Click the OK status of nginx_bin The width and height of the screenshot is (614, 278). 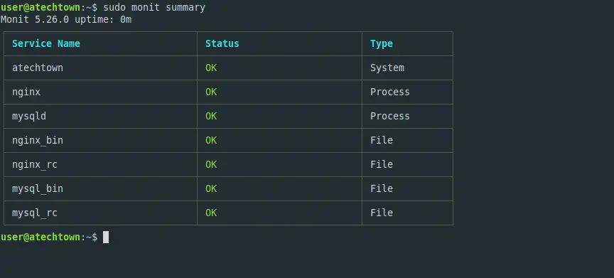[211, 140]
